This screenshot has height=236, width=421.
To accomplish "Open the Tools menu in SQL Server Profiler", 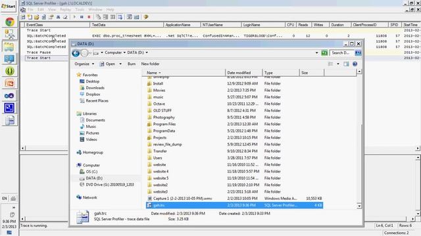I will pos(80,10).
